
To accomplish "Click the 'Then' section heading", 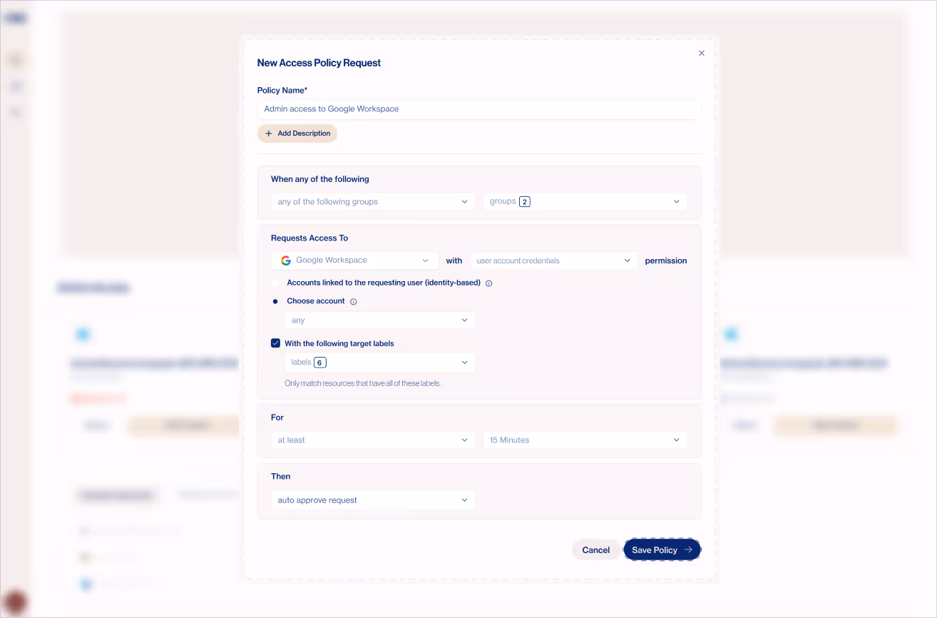I will pyautogui.click(x=281, y=477).
